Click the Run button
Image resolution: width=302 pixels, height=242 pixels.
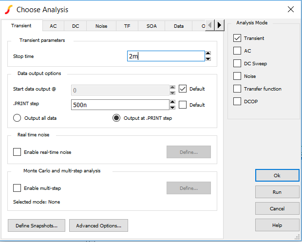point(277,192)
